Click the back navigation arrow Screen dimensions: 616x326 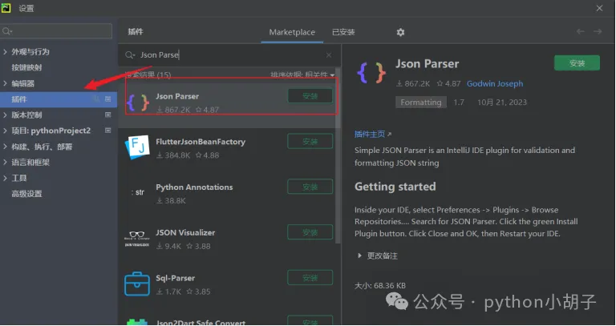pos(580,31)
